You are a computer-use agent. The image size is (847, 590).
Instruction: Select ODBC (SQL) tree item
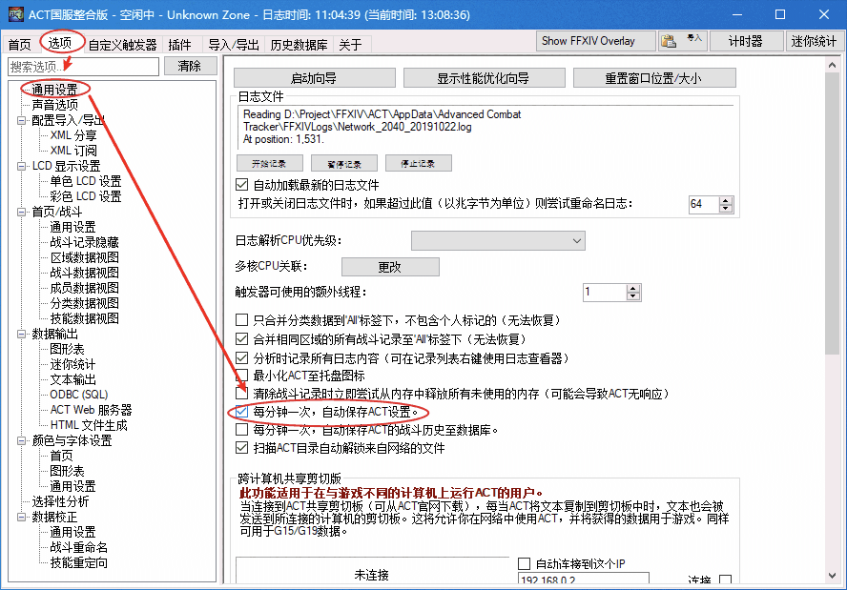79,395
